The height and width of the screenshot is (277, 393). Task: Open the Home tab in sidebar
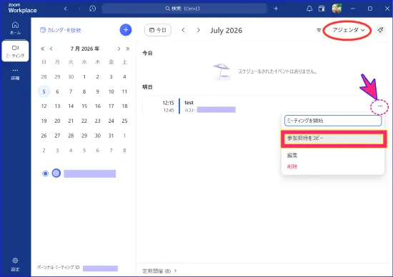[15, 28]
